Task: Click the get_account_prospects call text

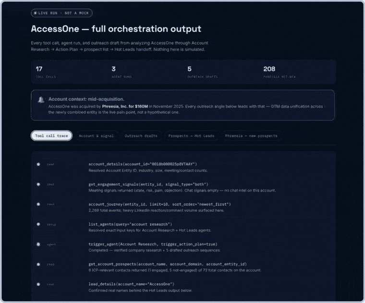Action: (168, 264)
